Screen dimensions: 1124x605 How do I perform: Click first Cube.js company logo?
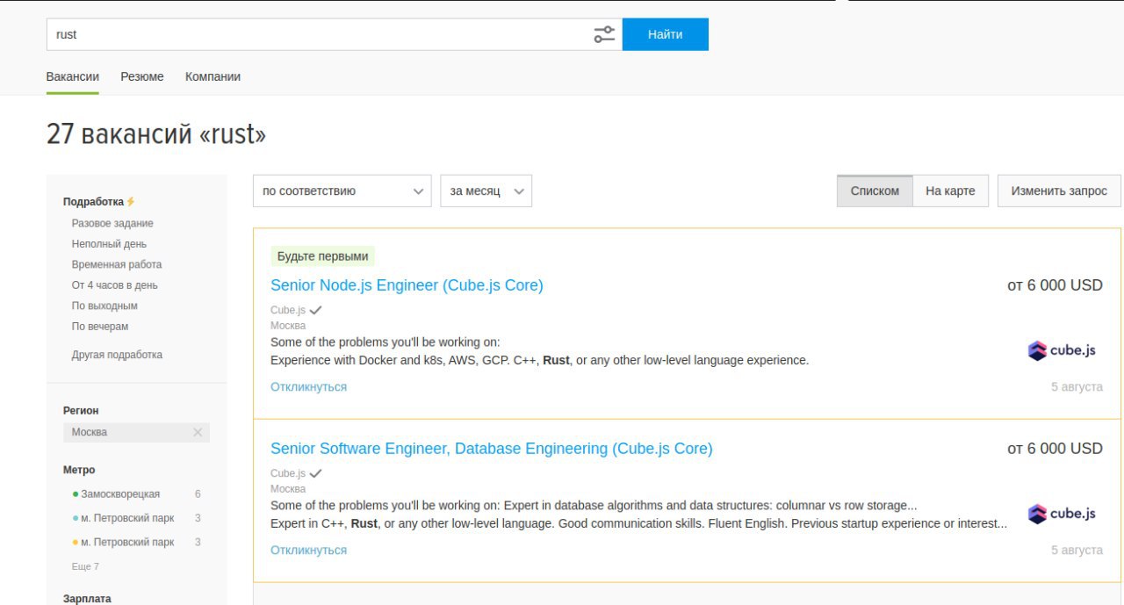(x=1062, y=350)
